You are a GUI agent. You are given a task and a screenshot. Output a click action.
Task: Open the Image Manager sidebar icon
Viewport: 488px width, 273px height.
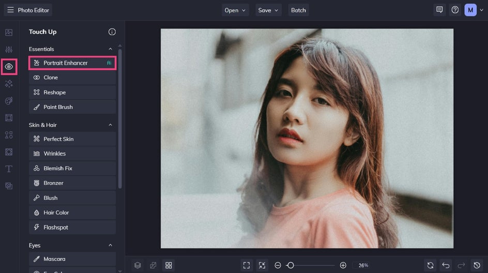[9, 33]
